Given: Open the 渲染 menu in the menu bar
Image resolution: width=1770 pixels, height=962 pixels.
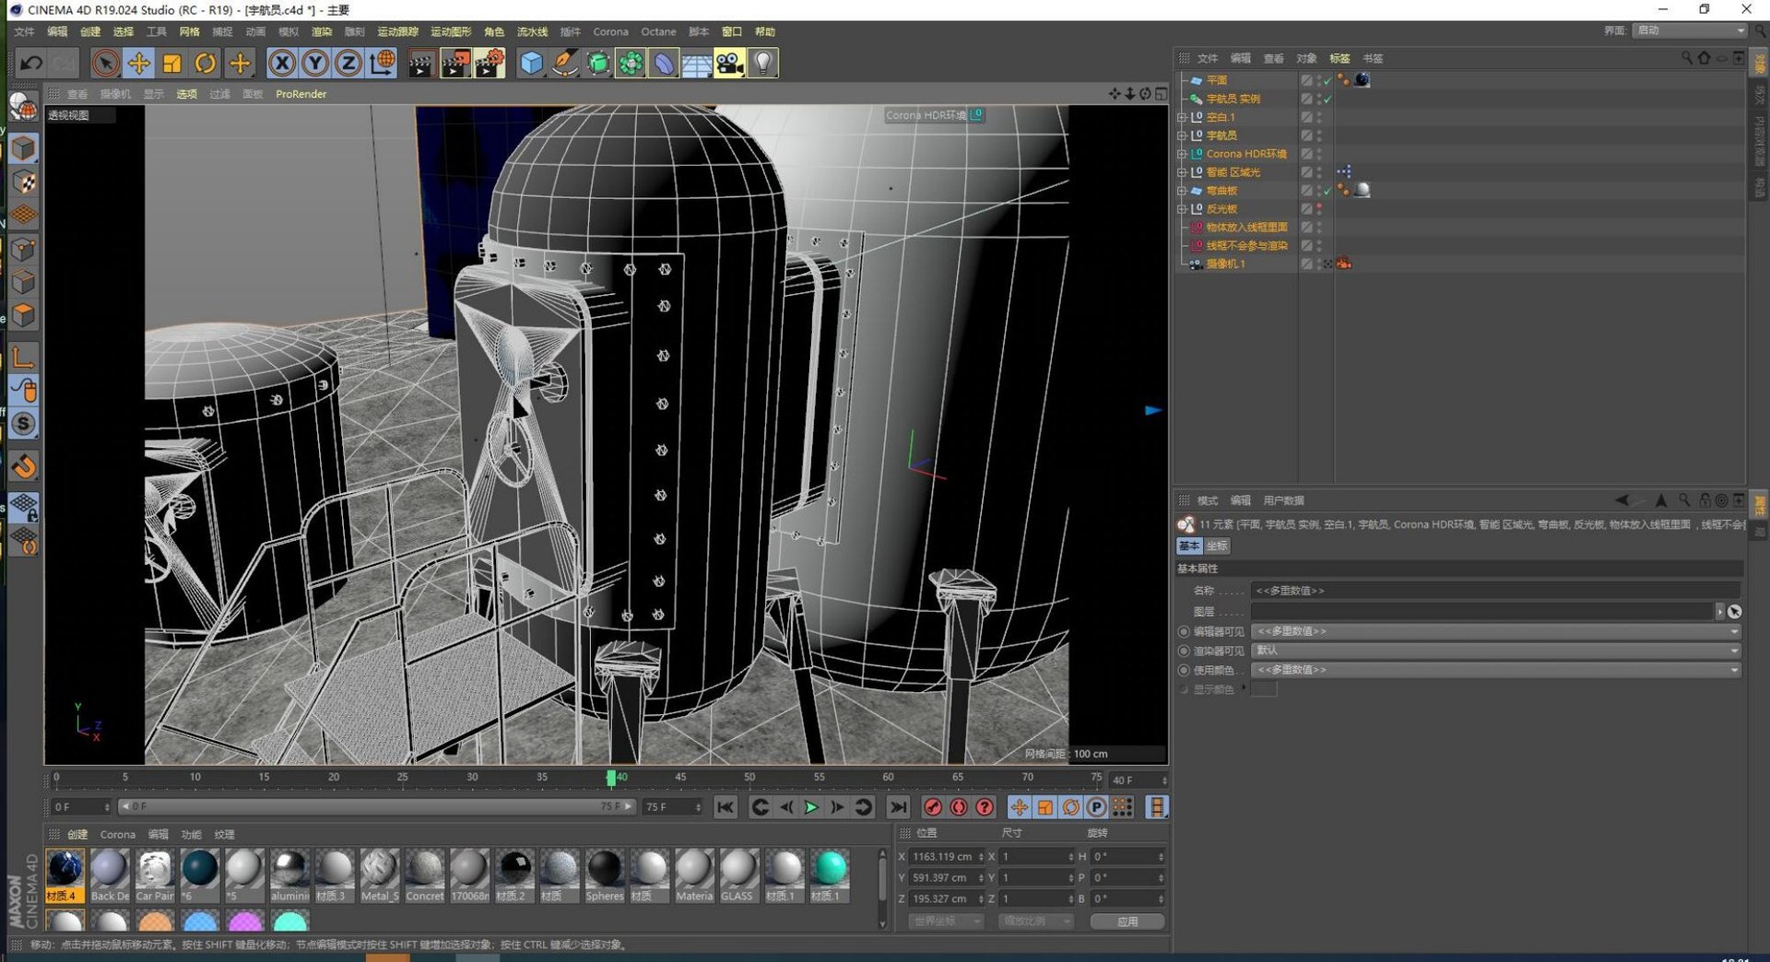Looking at the screenshot, I should click(322, 31).
